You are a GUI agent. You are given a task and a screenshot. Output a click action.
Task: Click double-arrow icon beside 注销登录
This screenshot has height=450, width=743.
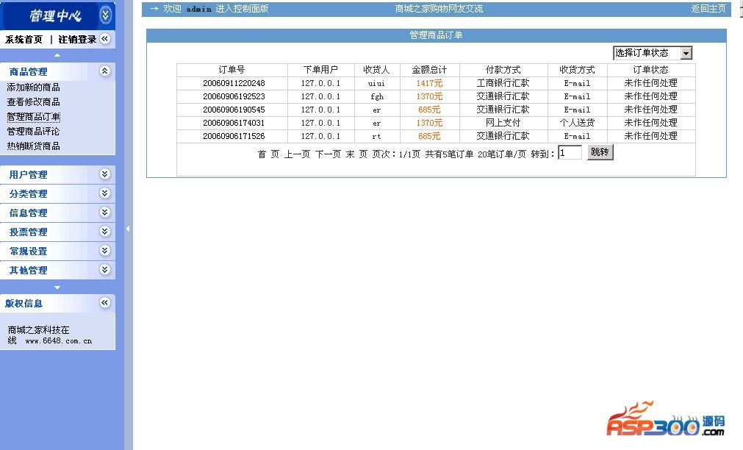105,39
